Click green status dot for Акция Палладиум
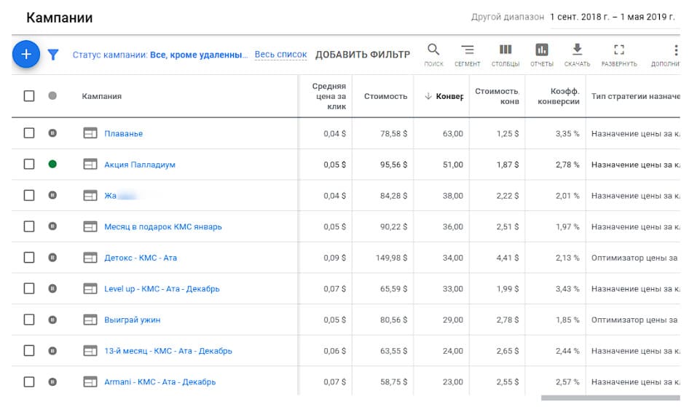This screenshot has width=700, height=407. [x=52, y=165]
